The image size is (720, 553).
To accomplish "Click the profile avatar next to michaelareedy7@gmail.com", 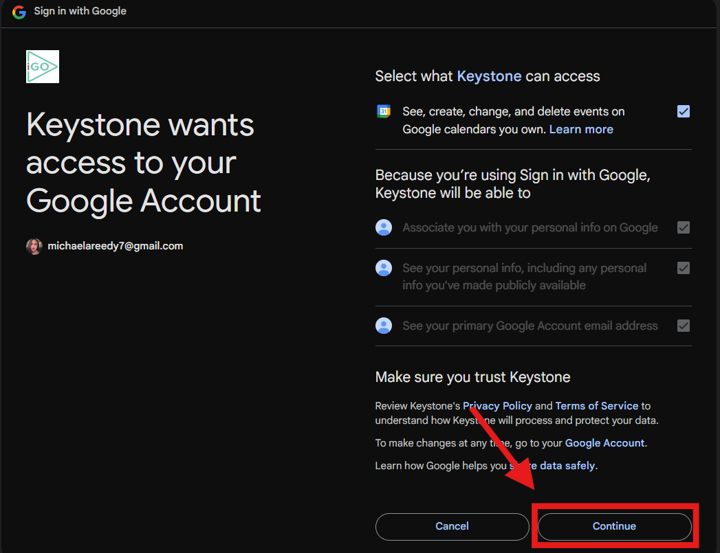I will (34, 246).
